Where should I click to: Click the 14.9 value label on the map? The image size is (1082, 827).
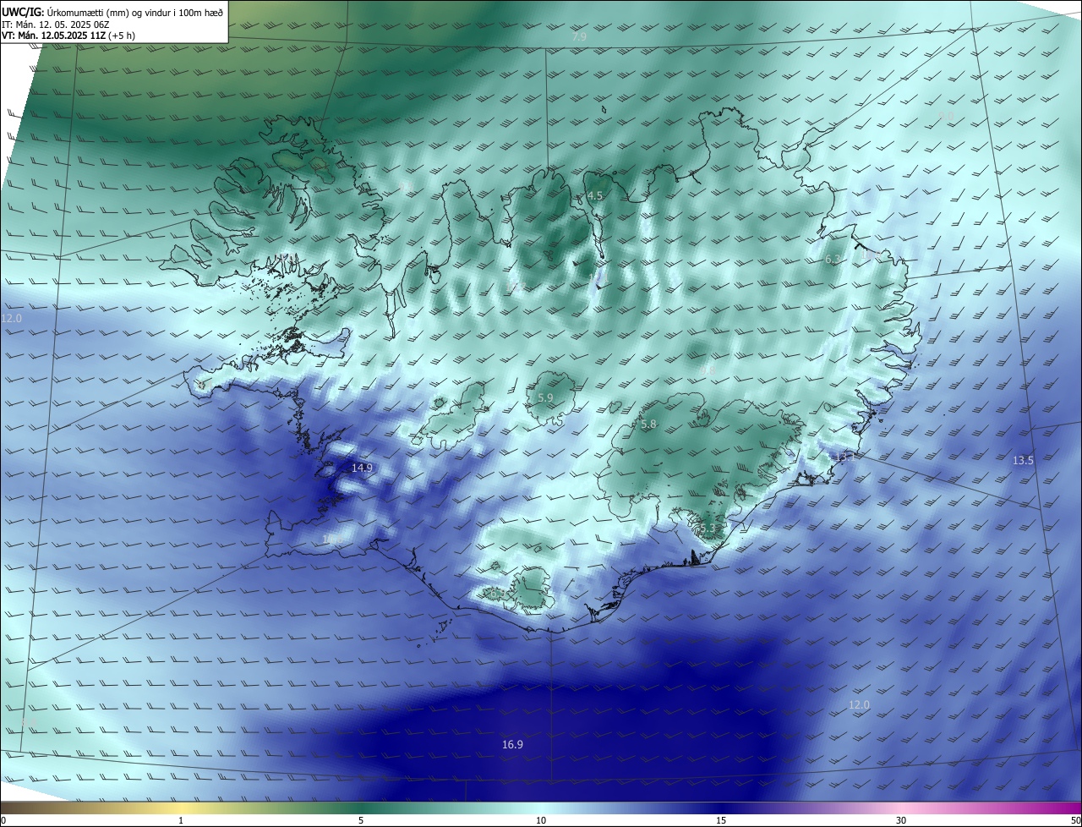(x=362, y=468)
